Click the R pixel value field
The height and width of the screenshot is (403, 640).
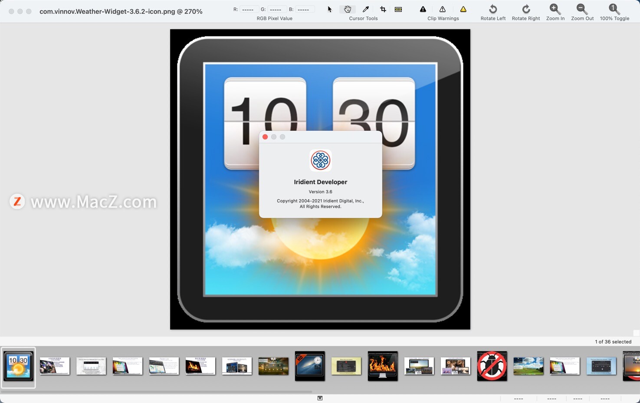248,9
